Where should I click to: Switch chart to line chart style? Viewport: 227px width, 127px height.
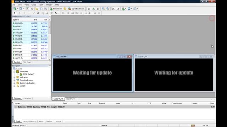coord(98,9)
